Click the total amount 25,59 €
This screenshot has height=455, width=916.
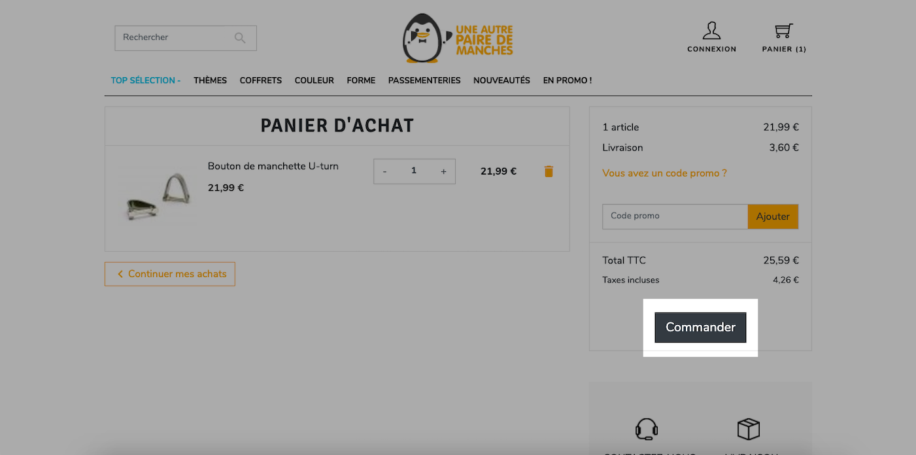781,260
